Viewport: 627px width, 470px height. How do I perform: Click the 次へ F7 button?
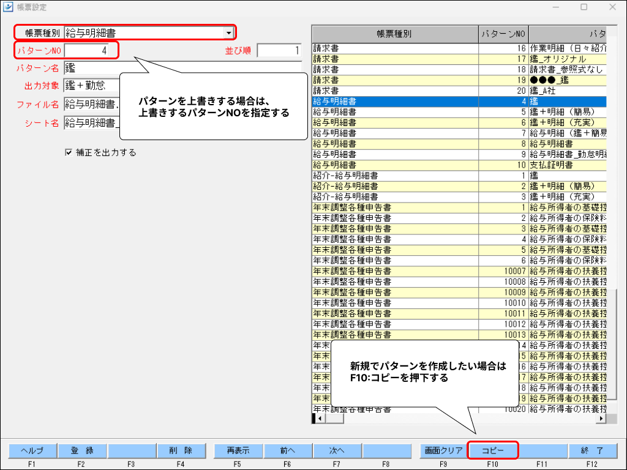pos(337,450)
